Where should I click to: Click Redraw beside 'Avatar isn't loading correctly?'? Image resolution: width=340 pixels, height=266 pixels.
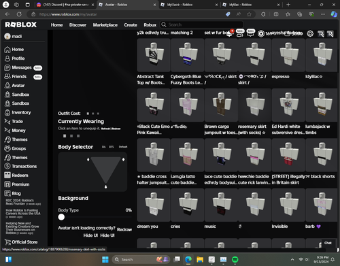(124, 229)
